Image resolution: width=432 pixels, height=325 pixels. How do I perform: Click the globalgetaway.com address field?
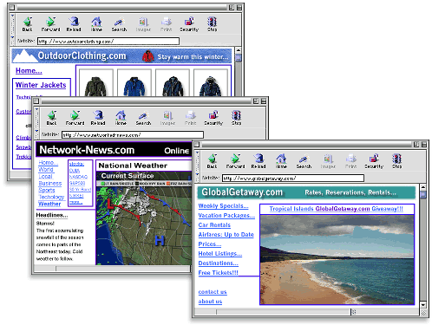click(x=293, y=179)
